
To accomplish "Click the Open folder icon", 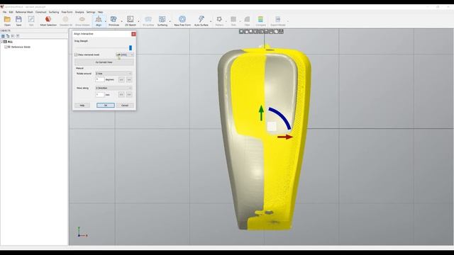I will pos(7,19).
